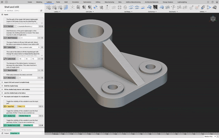Image resolution: width=219 pixels, height=138 pixels.
Task: Open the user account icon
Action: click(x=217, y=2)
